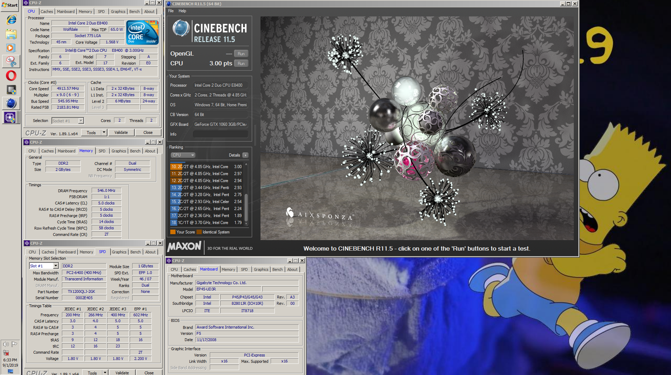
Task: Click the Show Desktop icon below the clock
Action: 10,372
